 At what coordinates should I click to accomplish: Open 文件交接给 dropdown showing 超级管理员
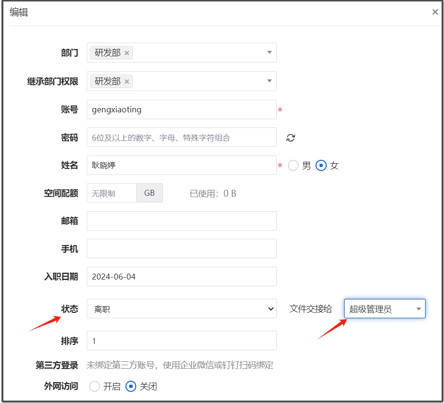pos(384,309)
